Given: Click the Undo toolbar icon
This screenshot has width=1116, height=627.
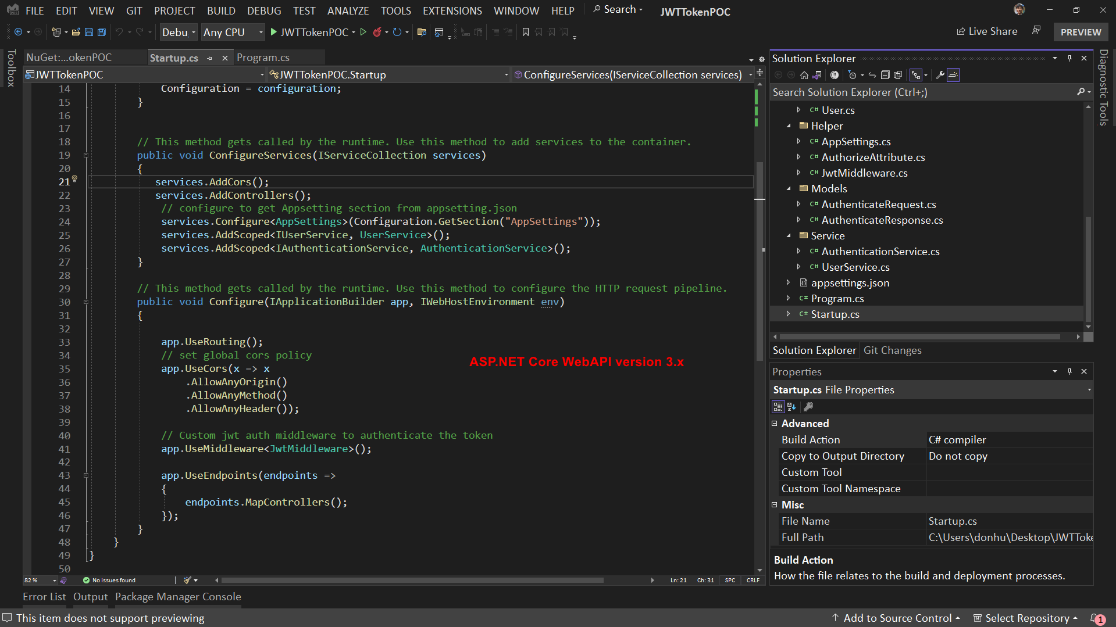Looking at the screenshot, I should [120, 32].
